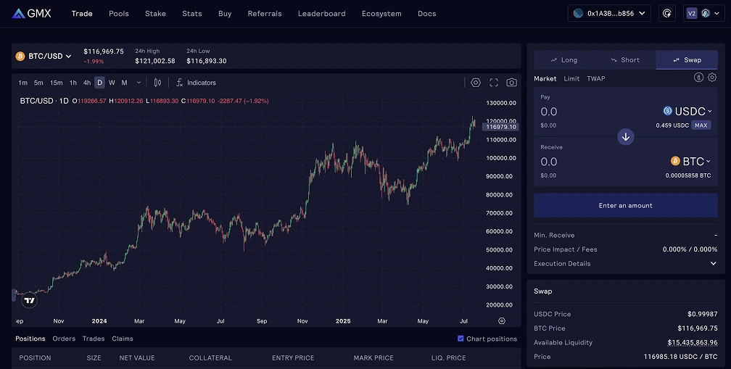Click Available Liquidity value $15,435,863.96
Image resolution: width=731 pixels, height=369 pixels.
tap(693, 342)
